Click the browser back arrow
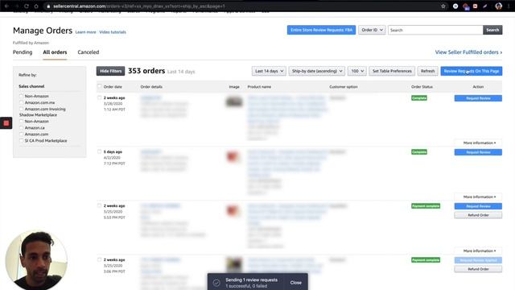 [x=6, y=6]
